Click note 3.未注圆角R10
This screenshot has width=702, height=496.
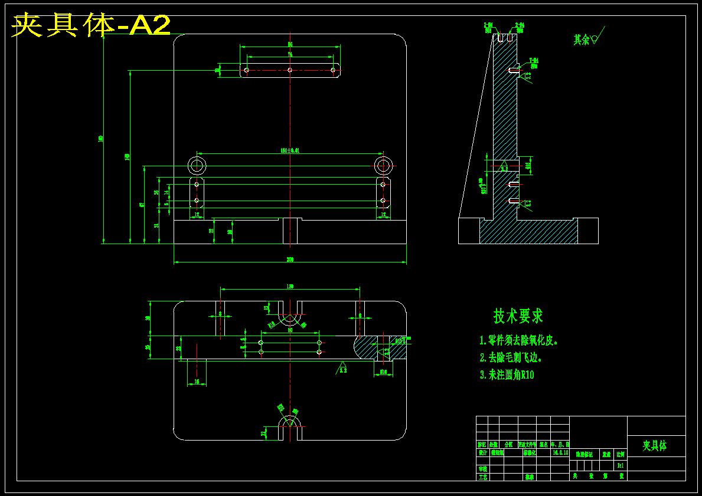[x=507, y=375]
